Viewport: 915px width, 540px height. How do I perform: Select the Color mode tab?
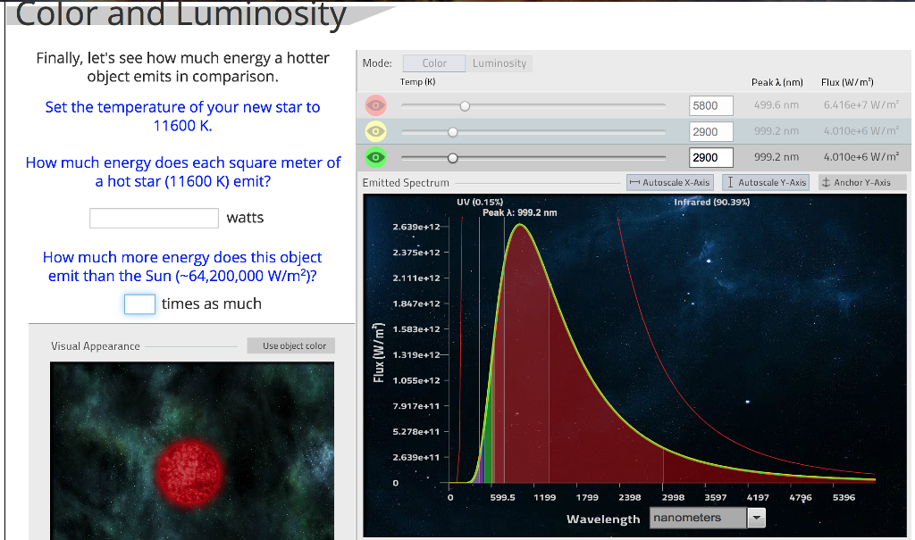point(433,62)
